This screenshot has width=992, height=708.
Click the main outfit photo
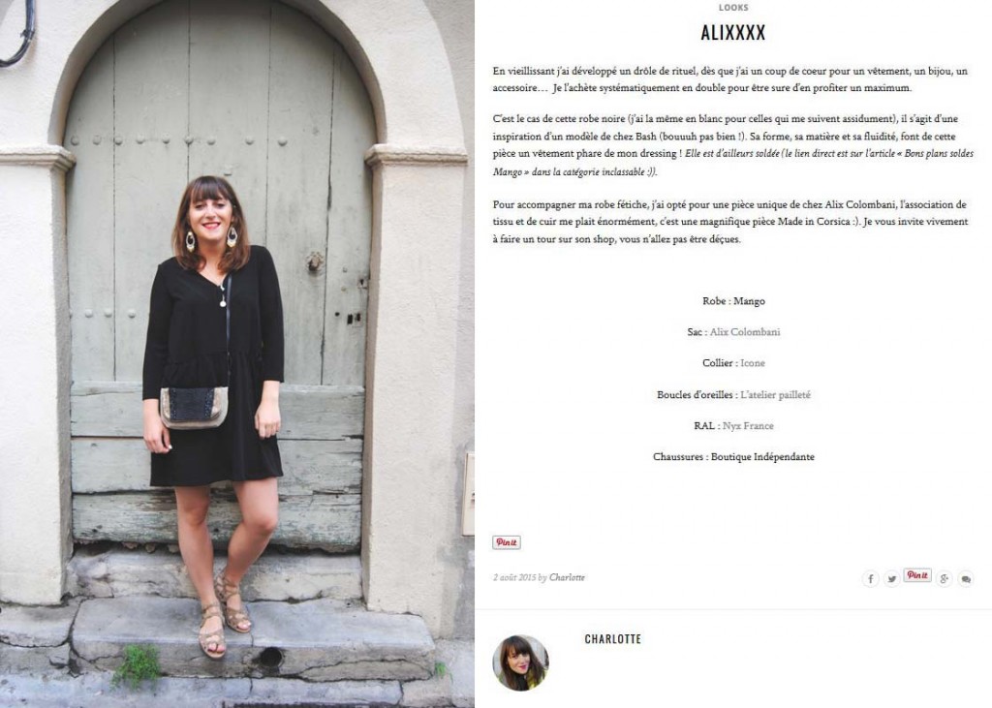tap(237, 354)
